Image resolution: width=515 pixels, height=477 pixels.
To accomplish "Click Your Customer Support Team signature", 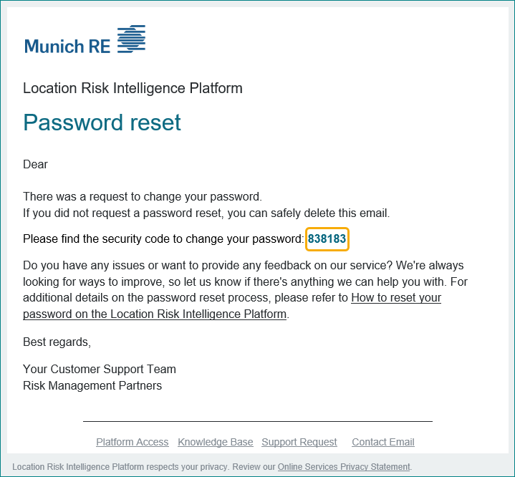I will 100,370.
